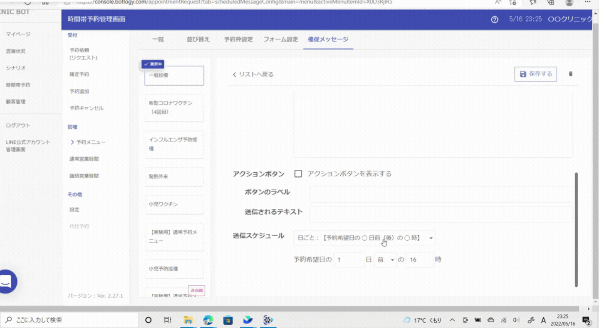Viewport: 599px width, 328px height.
Task: Open Microsoft Store taskbar icon
Action: coord(228,320)
